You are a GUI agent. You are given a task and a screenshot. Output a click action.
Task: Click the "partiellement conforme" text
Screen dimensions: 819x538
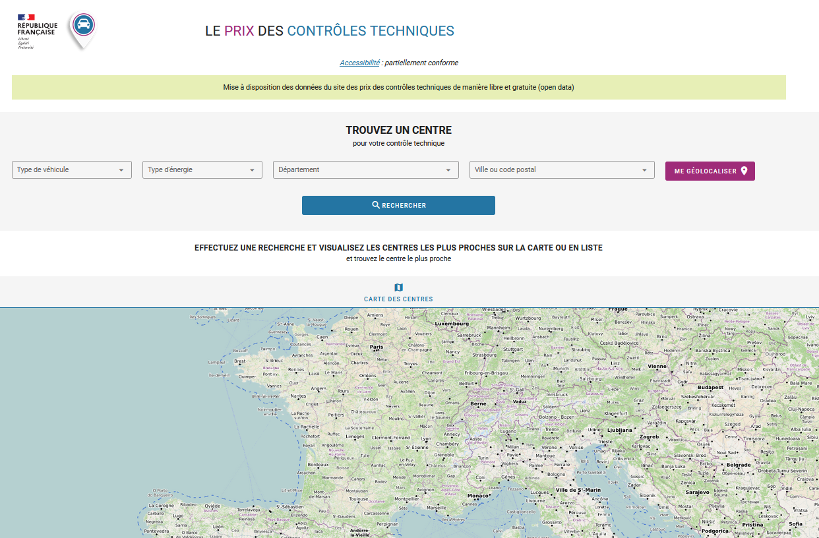click(x=421, y=63)
